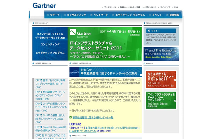Select コンサルティング in the blue banner panel
The height and width of the screenshot is (139, 212).
pos(50,44)
